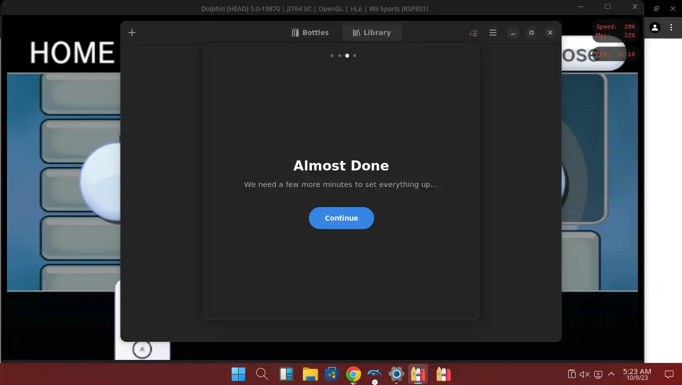Select the active third onboarding page dot
Image resolution: width=682 pixels, height=385 pixels.
tap(347, 56)
